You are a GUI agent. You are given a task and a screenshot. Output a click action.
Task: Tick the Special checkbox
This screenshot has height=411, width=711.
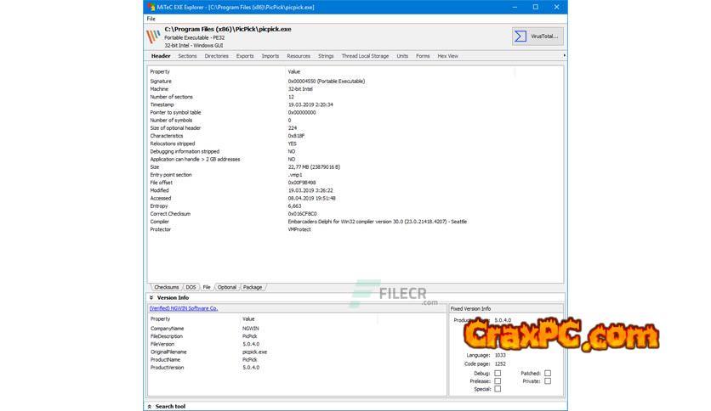pyautogui.click(x=498, y=390)
